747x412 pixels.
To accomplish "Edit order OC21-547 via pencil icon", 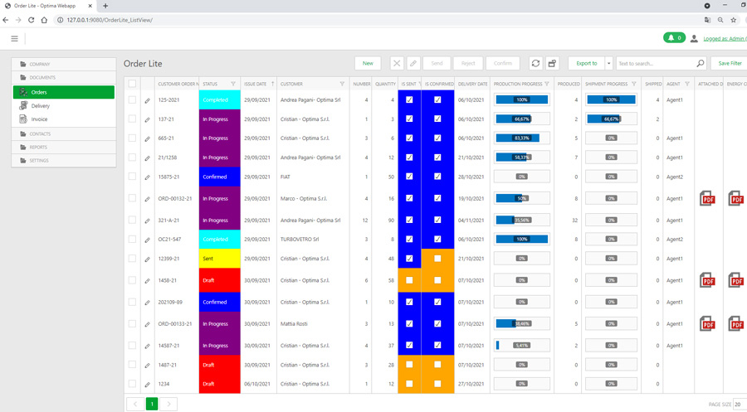I will pyautogui.click(x=147, y=240).
